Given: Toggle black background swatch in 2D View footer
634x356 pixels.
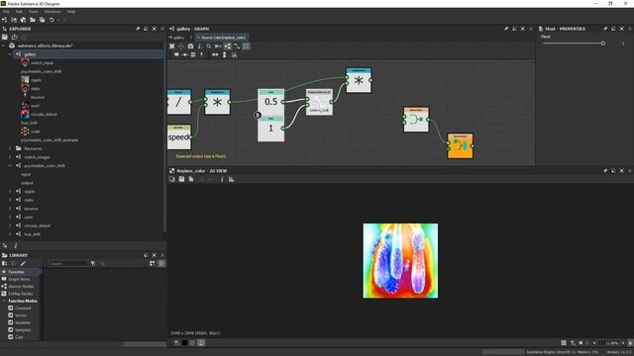Looking at the screenshot, I should pos(184,343).
